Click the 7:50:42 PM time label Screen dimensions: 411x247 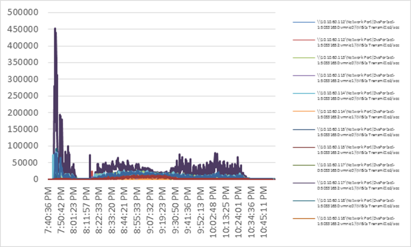tap(60, 210)
